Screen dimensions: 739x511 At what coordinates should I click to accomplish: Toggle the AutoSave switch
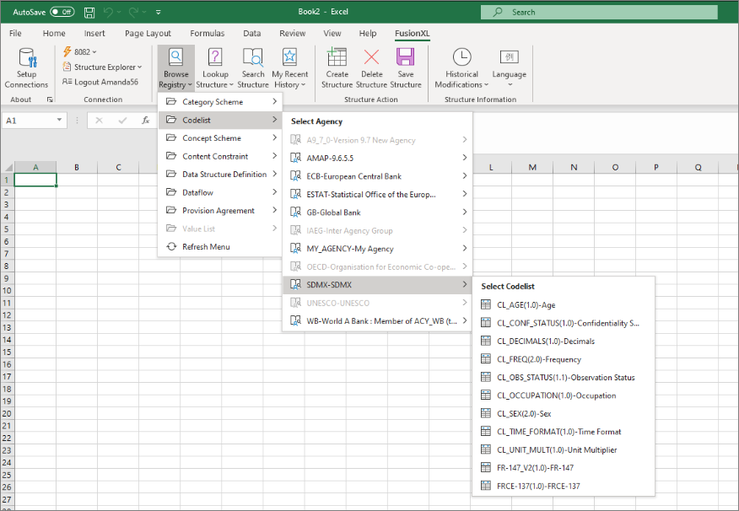62,12
